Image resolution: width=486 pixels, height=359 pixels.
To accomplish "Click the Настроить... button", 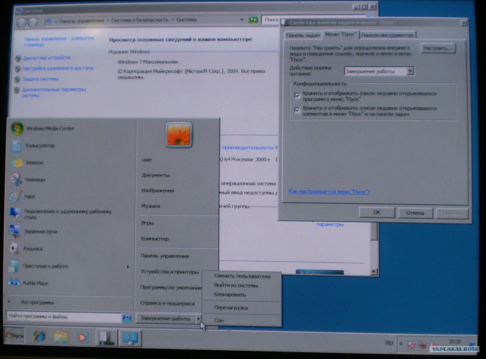I will pyautogui.click(x=438, y=49).
